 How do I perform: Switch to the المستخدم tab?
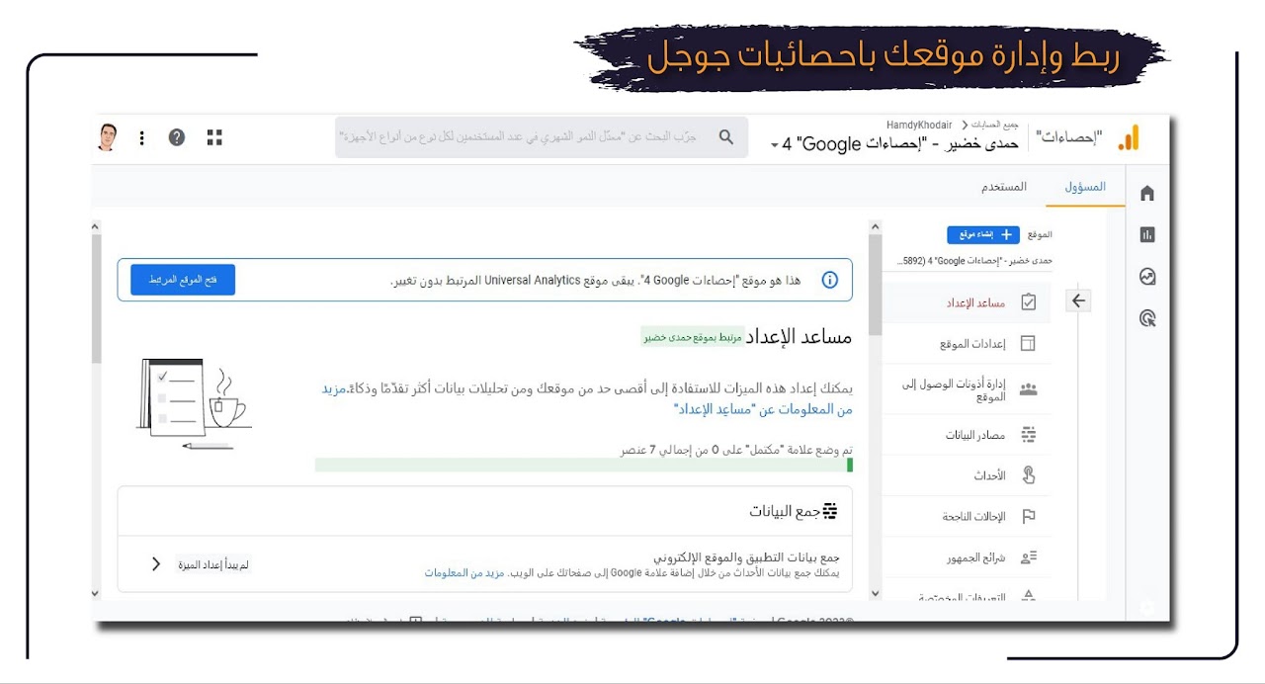[x=1004, y=187]
